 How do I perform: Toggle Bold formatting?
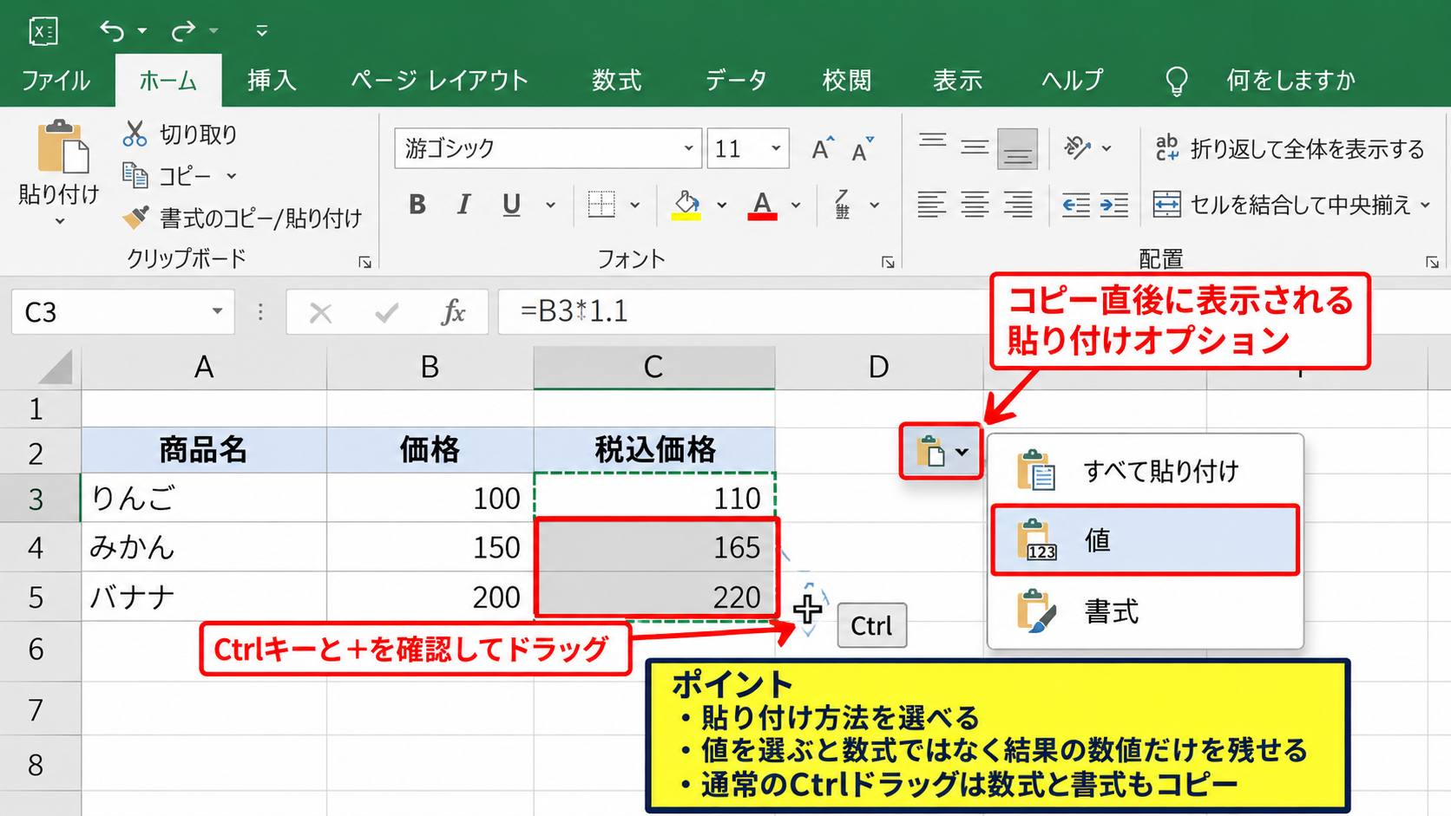(x=417, y=205)
